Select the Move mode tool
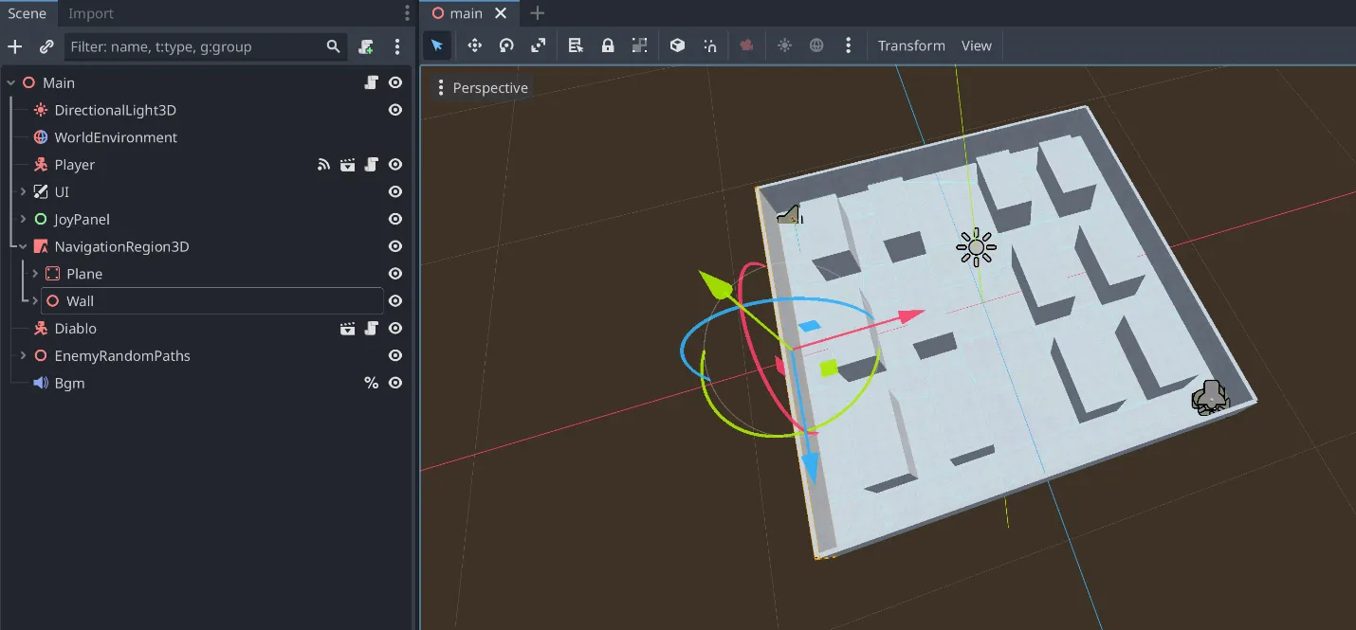Viewport: 1356px width, 630px height. (474, 45)
